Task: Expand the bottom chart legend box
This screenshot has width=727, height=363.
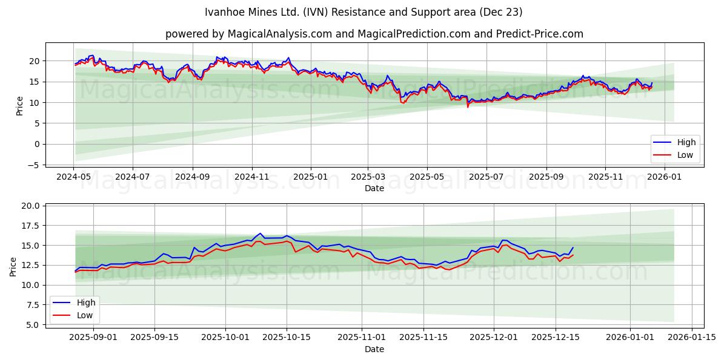Action: point(76,309)
